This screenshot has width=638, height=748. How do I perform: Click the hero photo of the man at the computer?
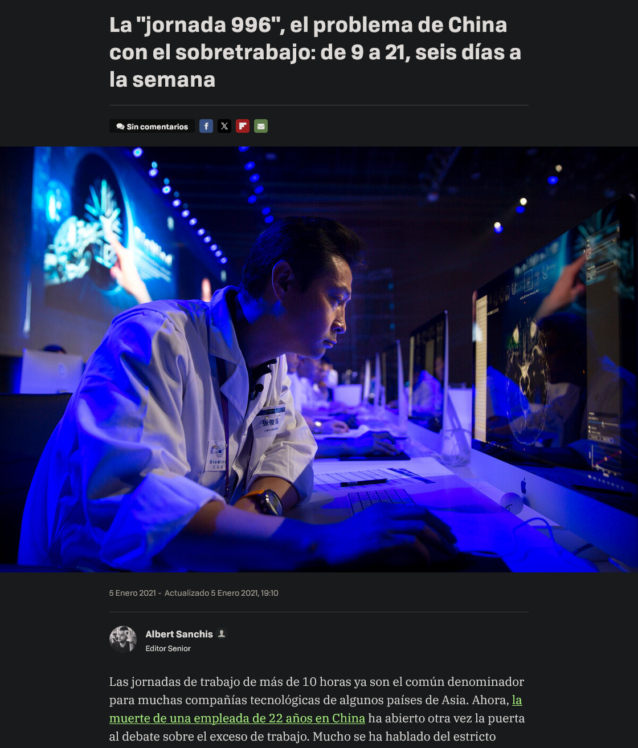[319, 359]
